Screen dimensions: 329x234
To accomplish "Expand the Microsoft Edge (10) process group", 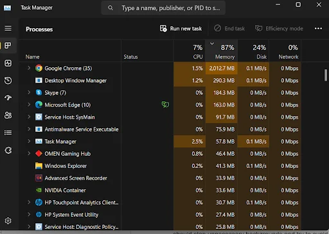I will 29,104.
